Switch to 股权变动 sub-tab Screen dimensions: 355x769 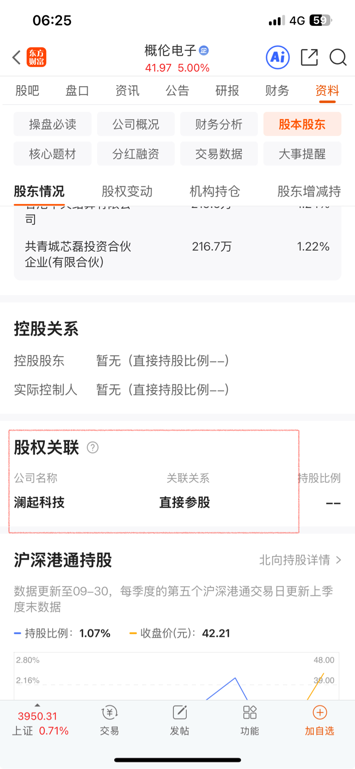[127, 191]
